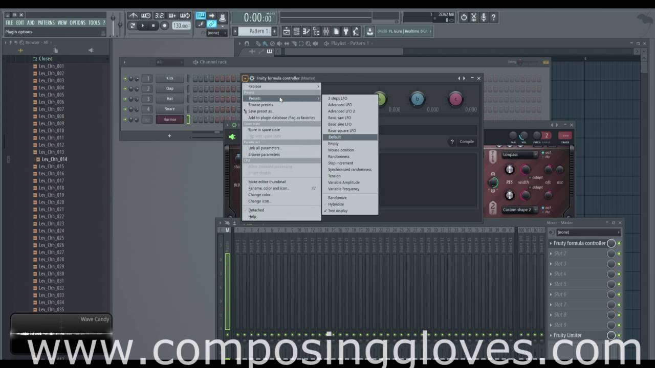Click the knob labeled b

click(417, 99)
